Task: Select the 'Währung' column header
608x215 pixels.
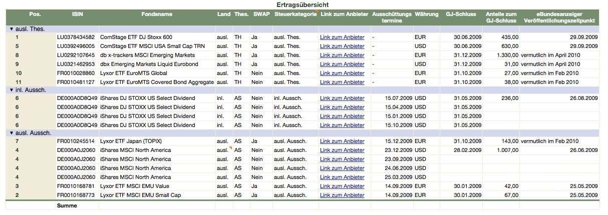Action: coord(426,14)
